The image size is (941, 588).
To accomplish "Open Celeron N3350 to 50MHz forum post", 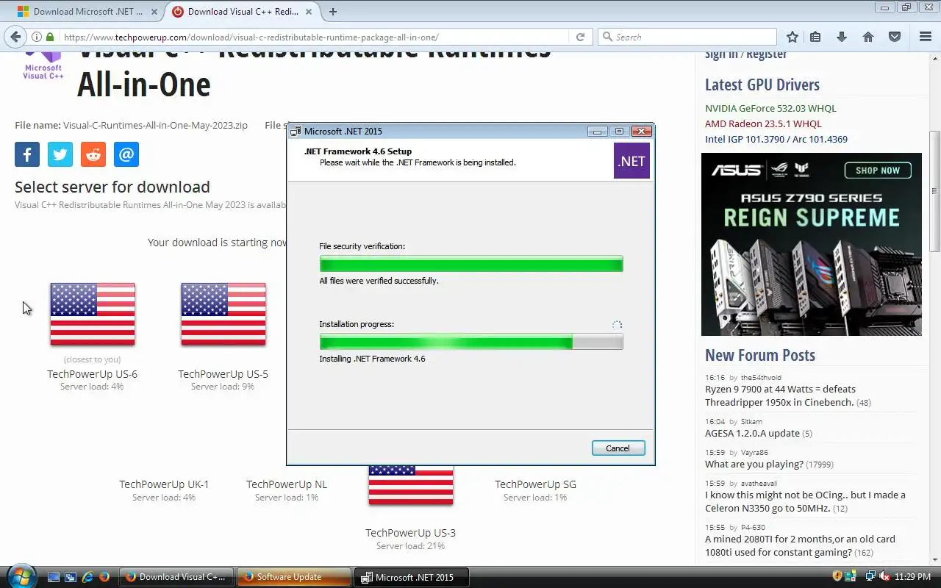I will pyautogui.click(x=805, y=501).
